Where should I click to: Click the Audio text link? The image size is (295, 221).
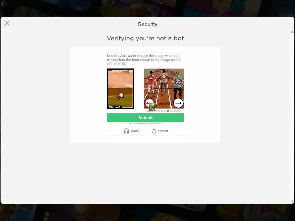pyautogui.click(x=135, y=131)
